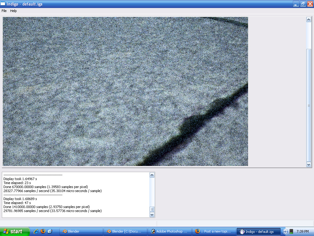Click the 'Display took 1.68689 s' log line
The width and height of the screenshot is (314, 236).
click(x=20, y=199)
